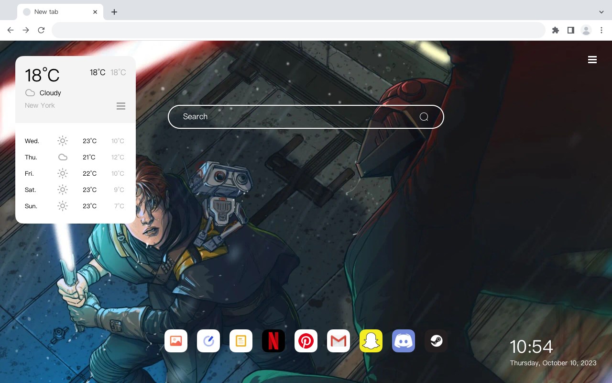Viewport: 612px width, 383px height.
Task: Select the New tab tab
Action: 60,12
